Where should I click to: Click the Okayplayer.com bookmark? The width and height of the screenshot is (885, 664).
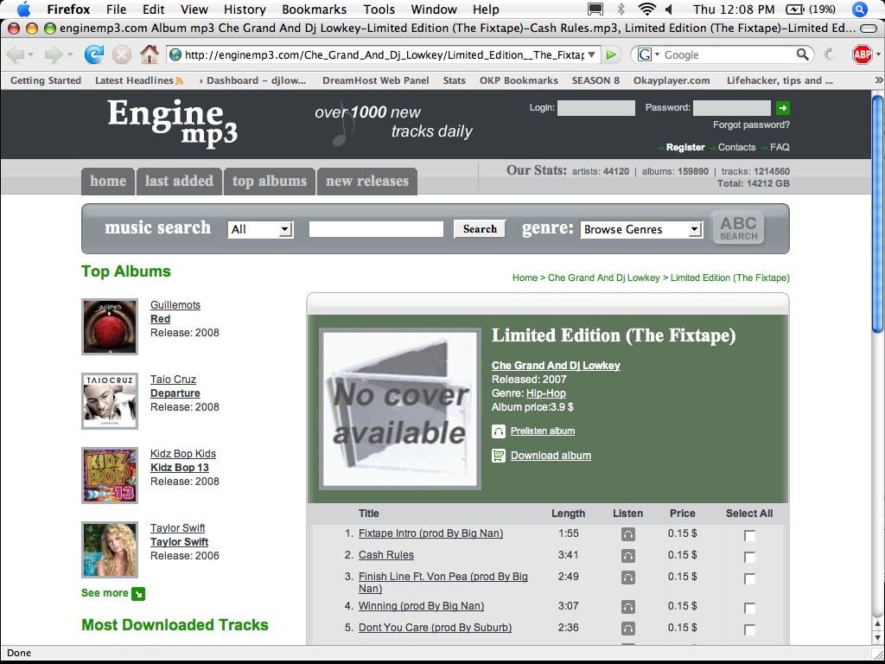[672, 80]
